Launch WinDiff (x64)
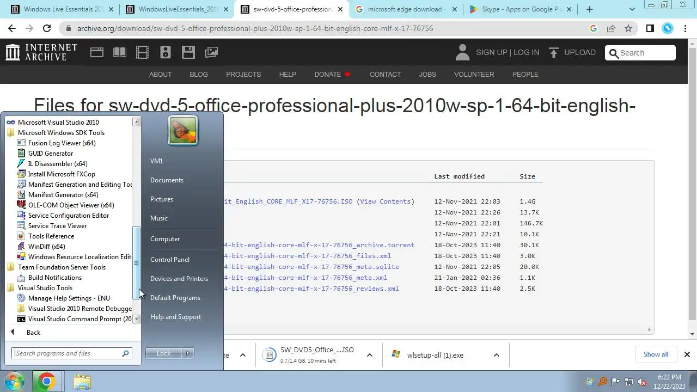 pyautogui.click(x=46, y=247)
